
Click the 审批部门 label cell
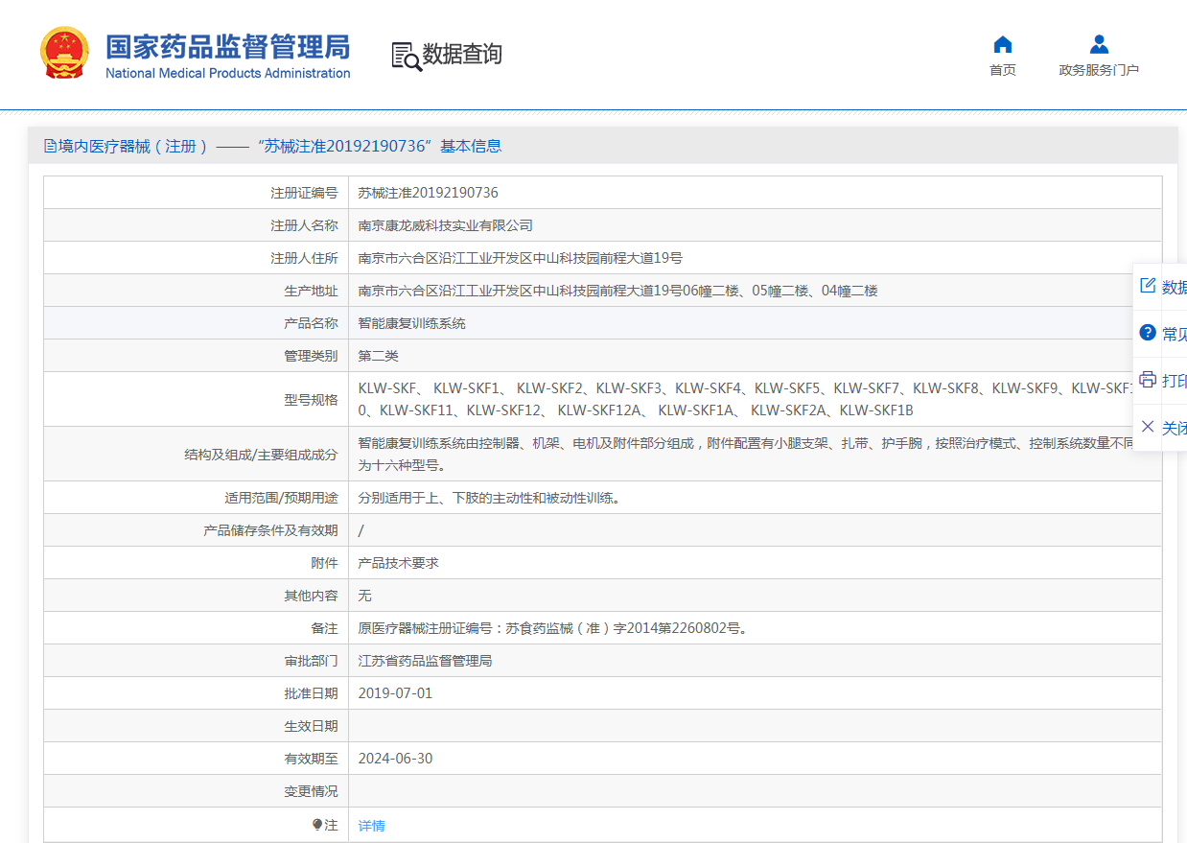click(196, 661)
